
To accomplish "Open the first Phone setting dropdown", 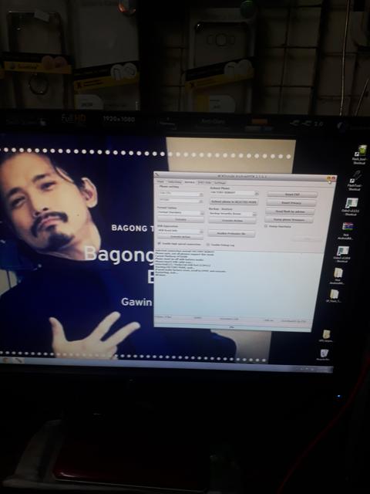I will pyautogui.click(x=181, y=194).
